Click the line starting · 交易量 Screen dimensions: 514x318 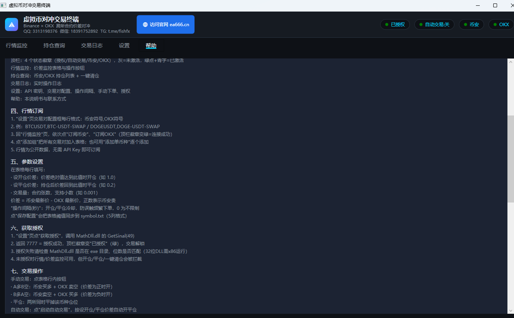(54, 192)
